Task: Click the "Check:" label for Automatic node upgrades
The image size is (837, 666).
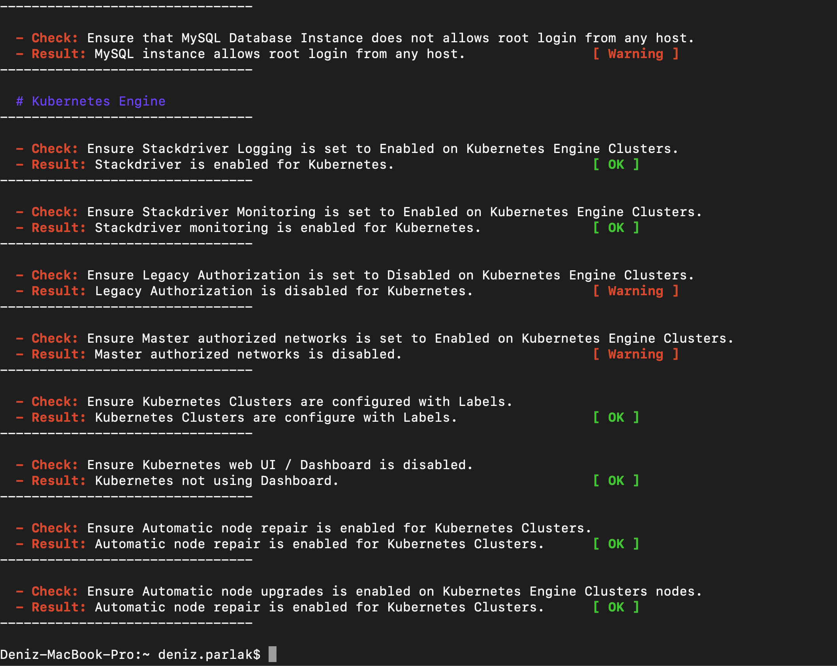Action: pyautogui.click(x=55, y=591)
